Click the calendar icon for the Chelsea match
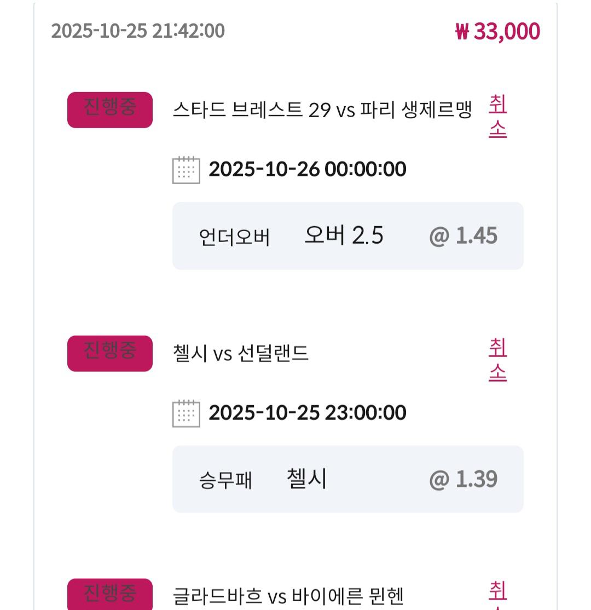Image resolution: width=591 pixels, height=610 pixels. pos(186,413)
